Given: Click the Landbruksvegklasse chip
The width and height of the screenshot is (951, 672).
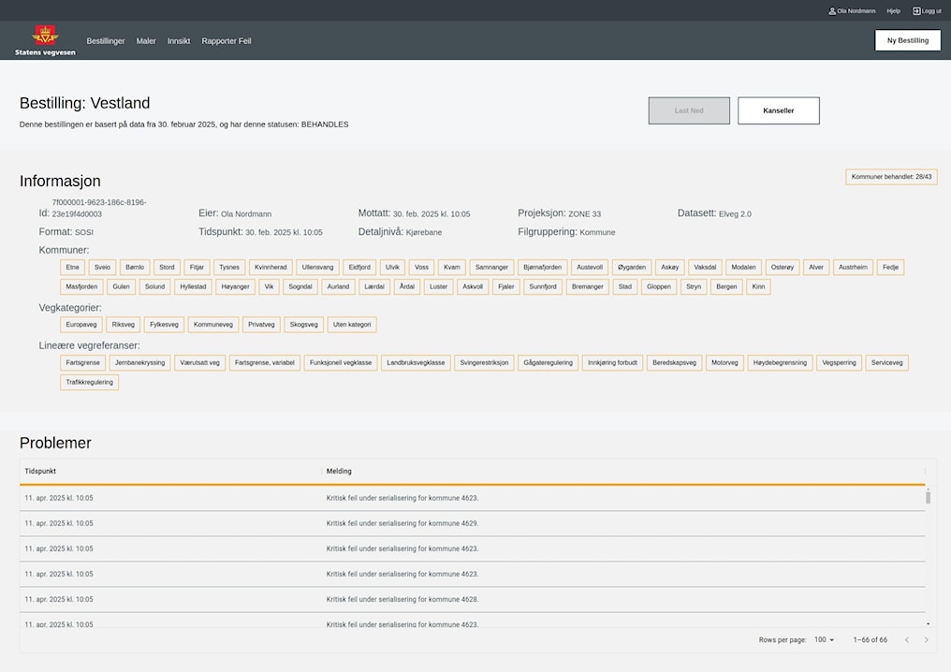Looking at the screenshot, I should click(416, 363).
